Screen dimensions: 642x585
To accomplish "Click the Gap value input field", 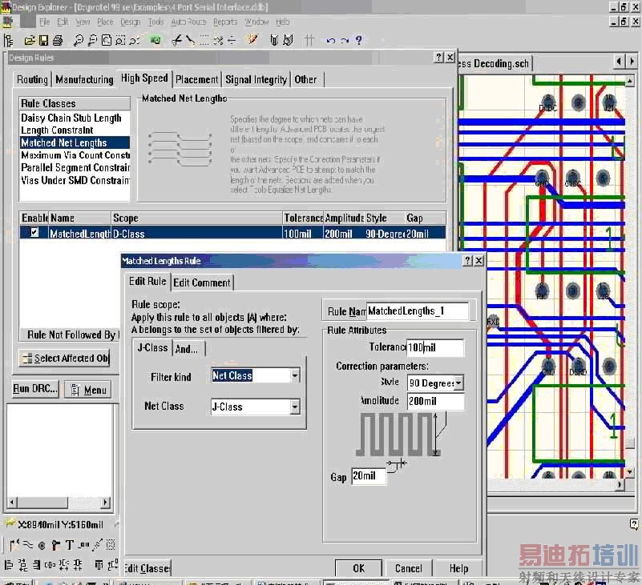I will 368,476.
